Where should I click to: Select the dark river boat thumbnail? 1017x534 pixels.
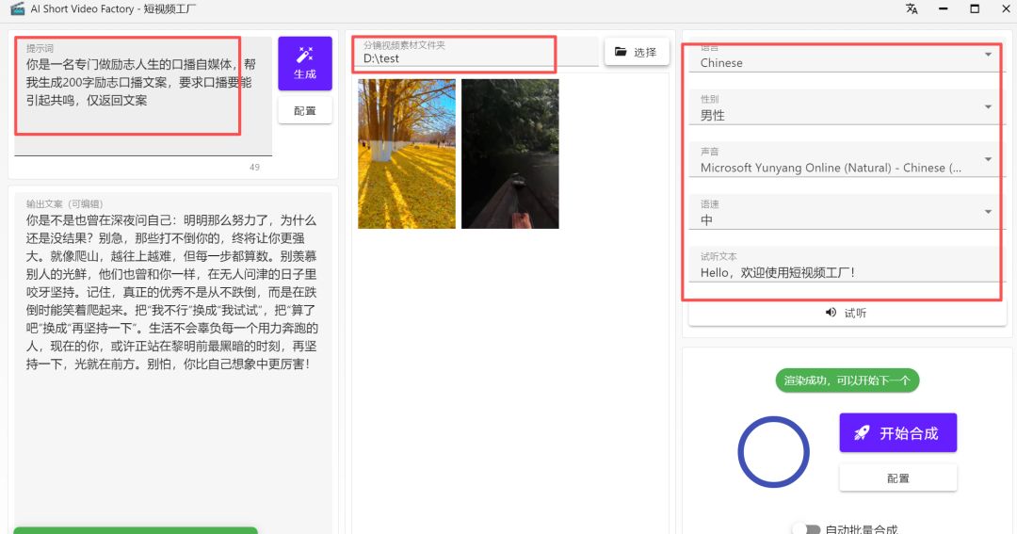509,154
